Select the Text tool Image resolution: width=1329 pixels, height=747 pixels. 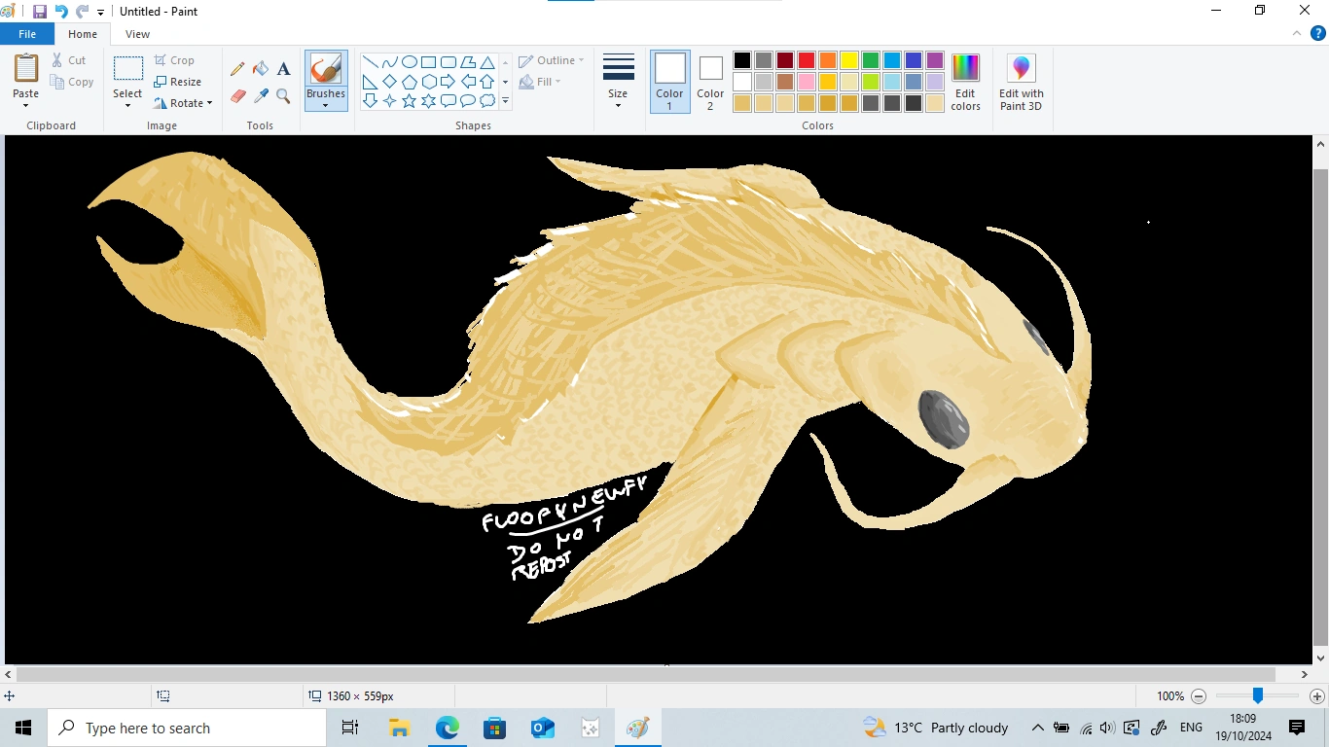[283, 69]
